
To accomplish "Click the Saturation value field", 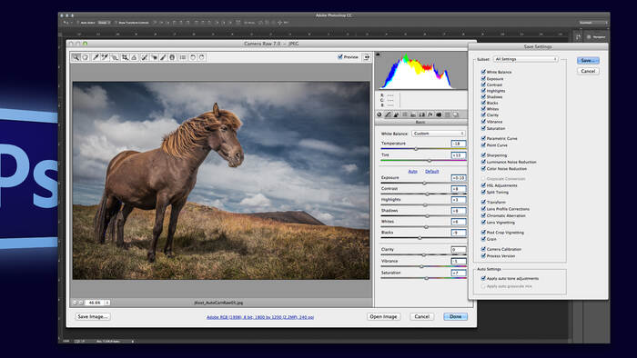I will coord(459,273).
